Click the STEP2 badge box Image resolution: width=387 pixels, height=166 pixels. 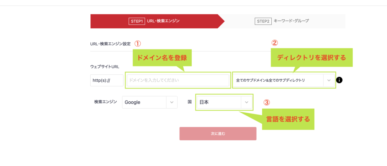tap(263, 21)
